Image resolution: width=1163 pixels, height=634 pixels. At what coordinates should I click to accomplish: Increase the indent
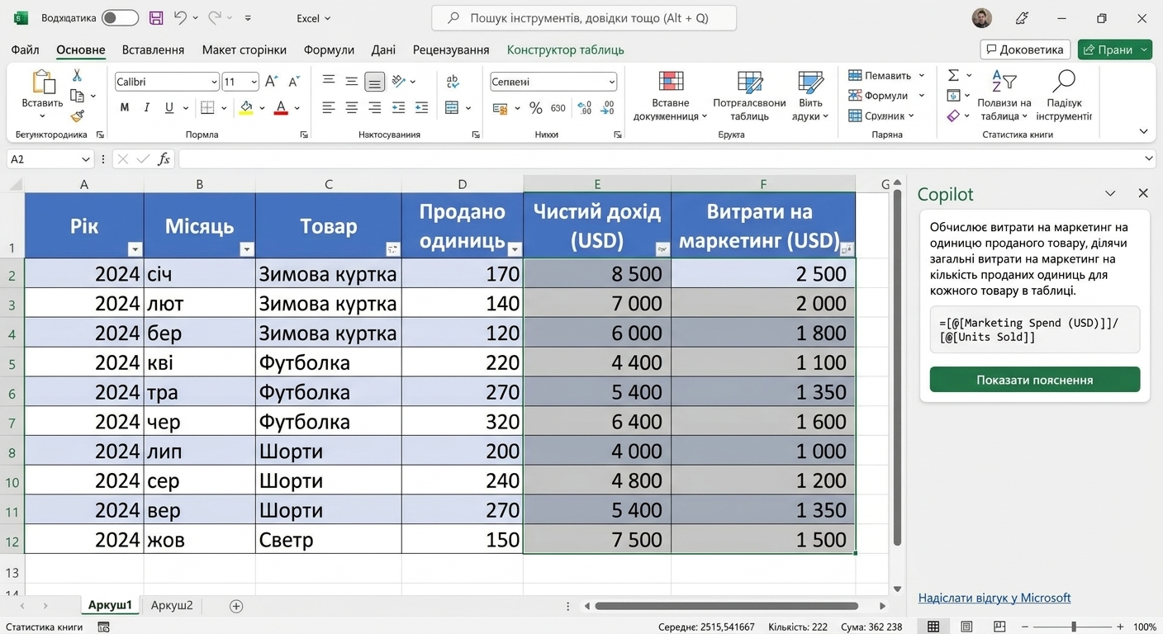(x=421, y=107)
